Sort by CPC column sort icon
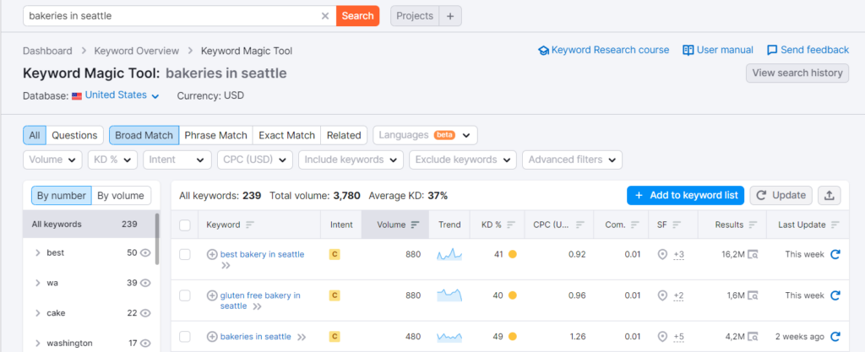865x352 pixels. (x=579, y=225)
